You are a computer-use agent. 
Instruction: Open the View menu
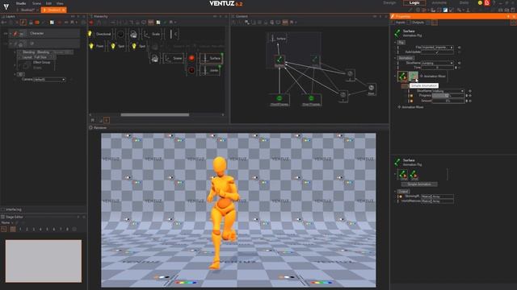[60, 3]
